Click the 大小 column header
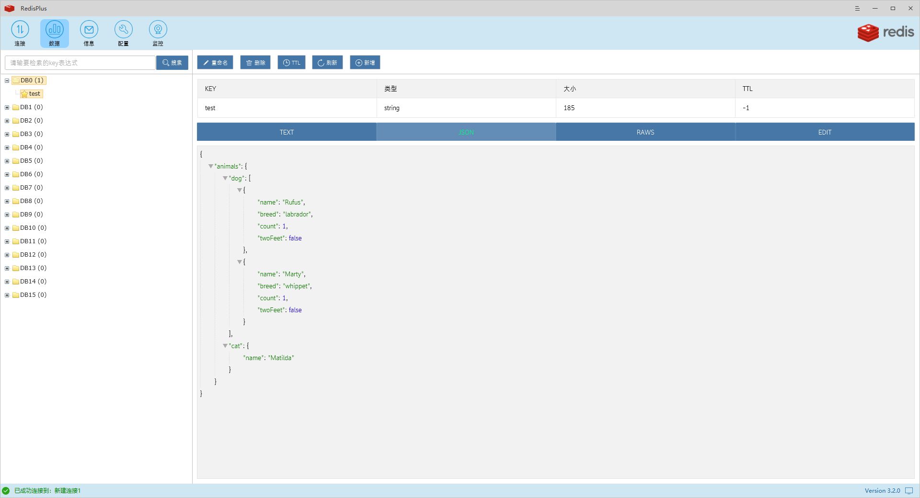Viewport: 920px width, 498px height. [x=645, y=89]
